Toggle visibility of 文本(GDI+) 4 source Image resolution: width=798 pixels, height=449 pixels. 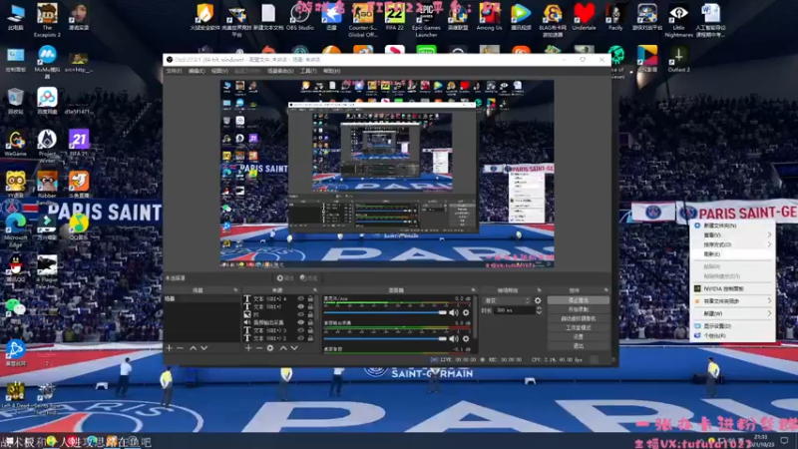[x=301, y=298]
